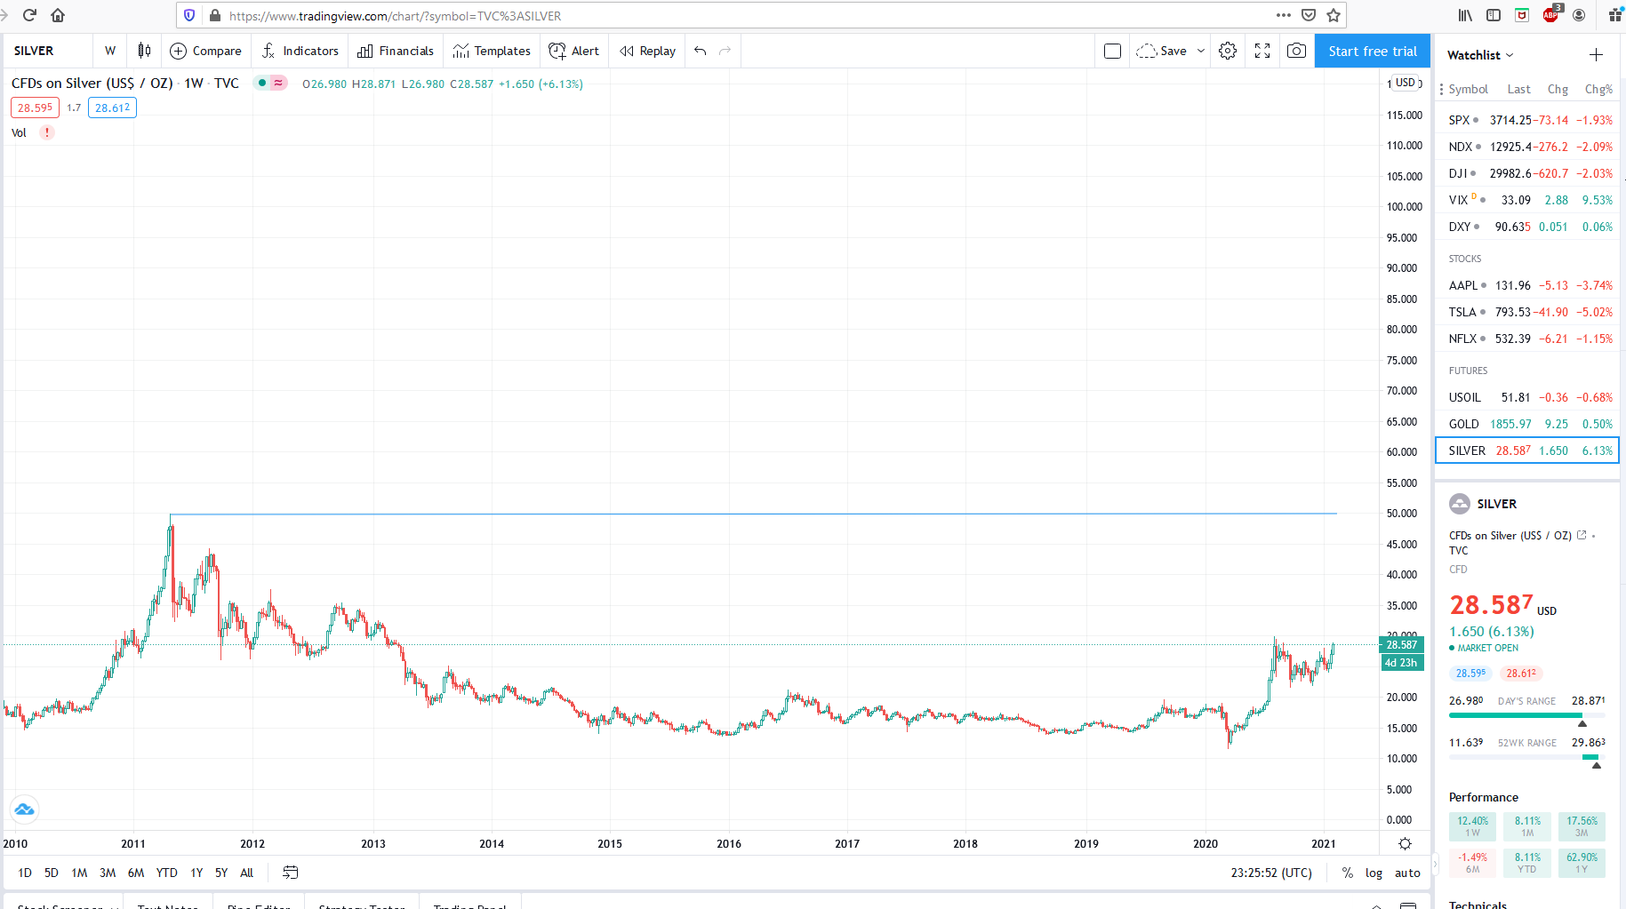Screen dimensions: 1626x909
Task: Toggle the browser sidebar icon
Action: pyautogui.click(x=1494, y=15)
